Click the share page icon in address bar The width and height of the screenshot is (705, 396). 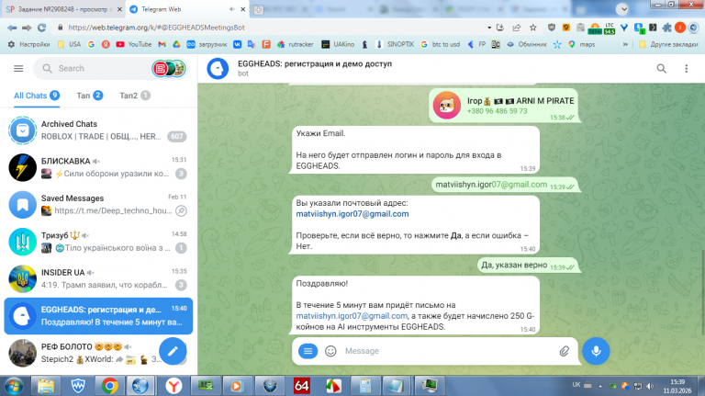[517, 28]
